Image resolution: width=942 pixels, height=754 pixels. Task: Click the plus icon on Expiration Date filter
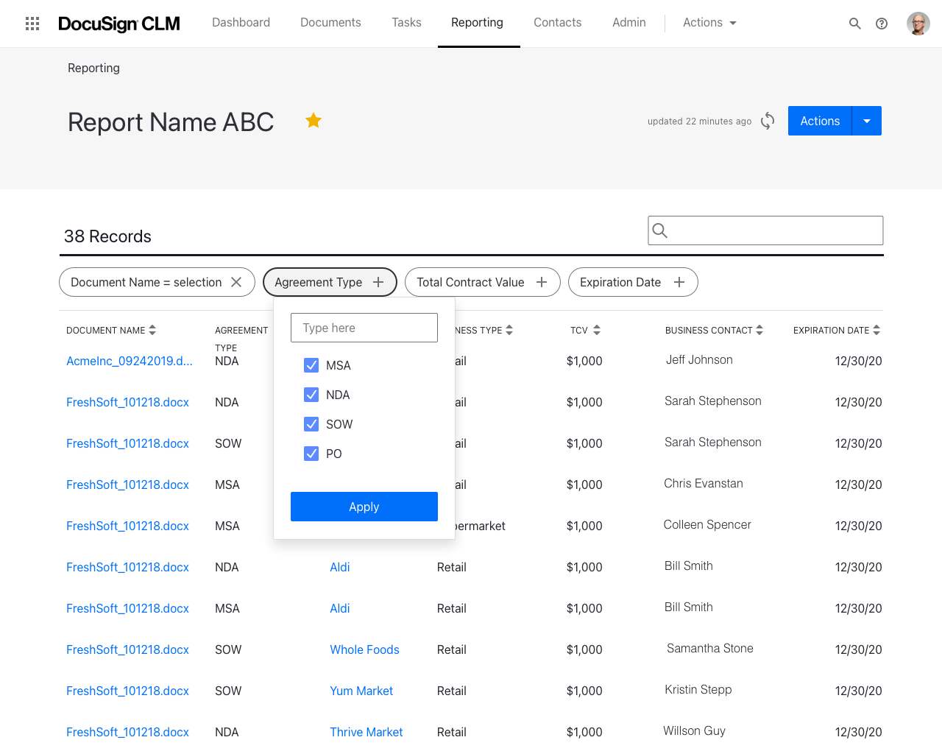[679, 282]
